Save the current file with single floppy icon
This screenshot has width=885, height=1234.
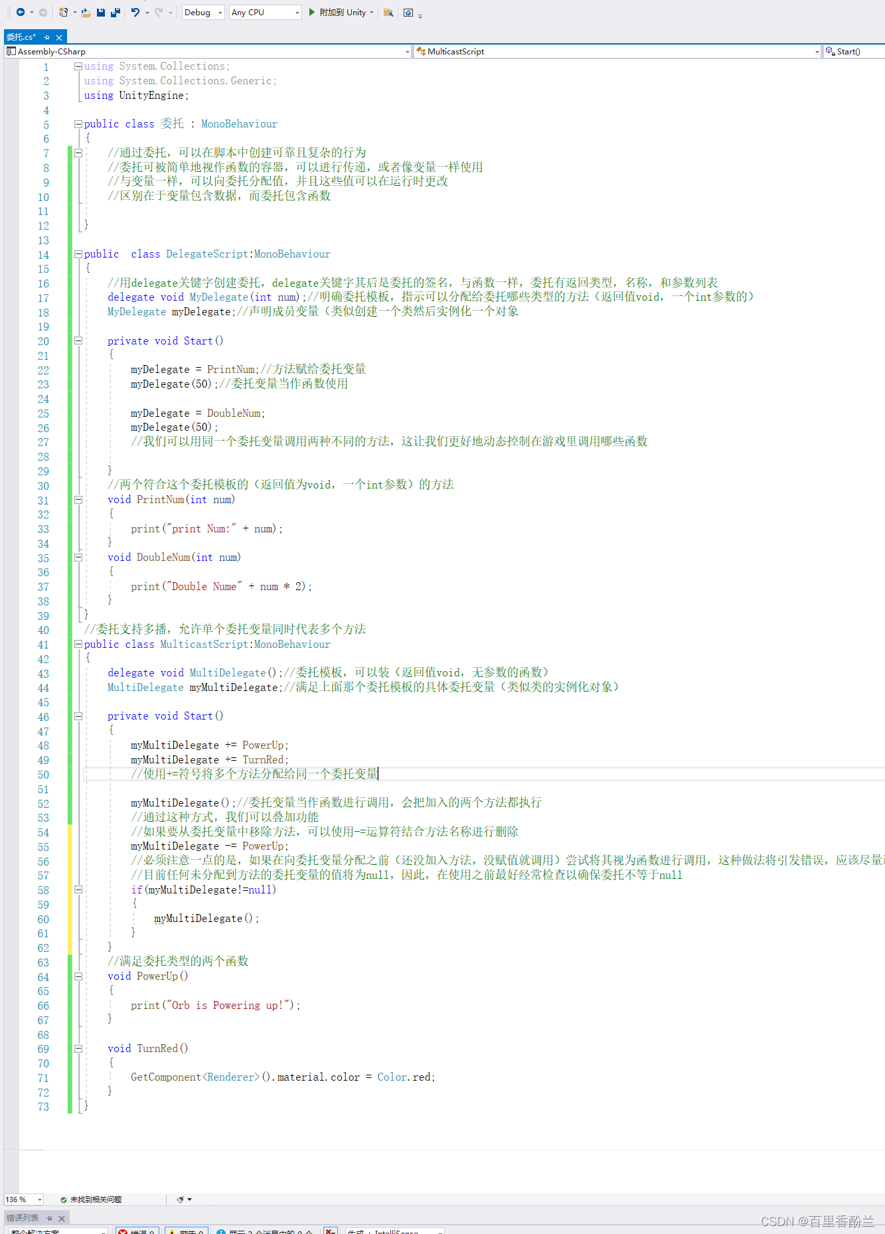coord(101,12)
